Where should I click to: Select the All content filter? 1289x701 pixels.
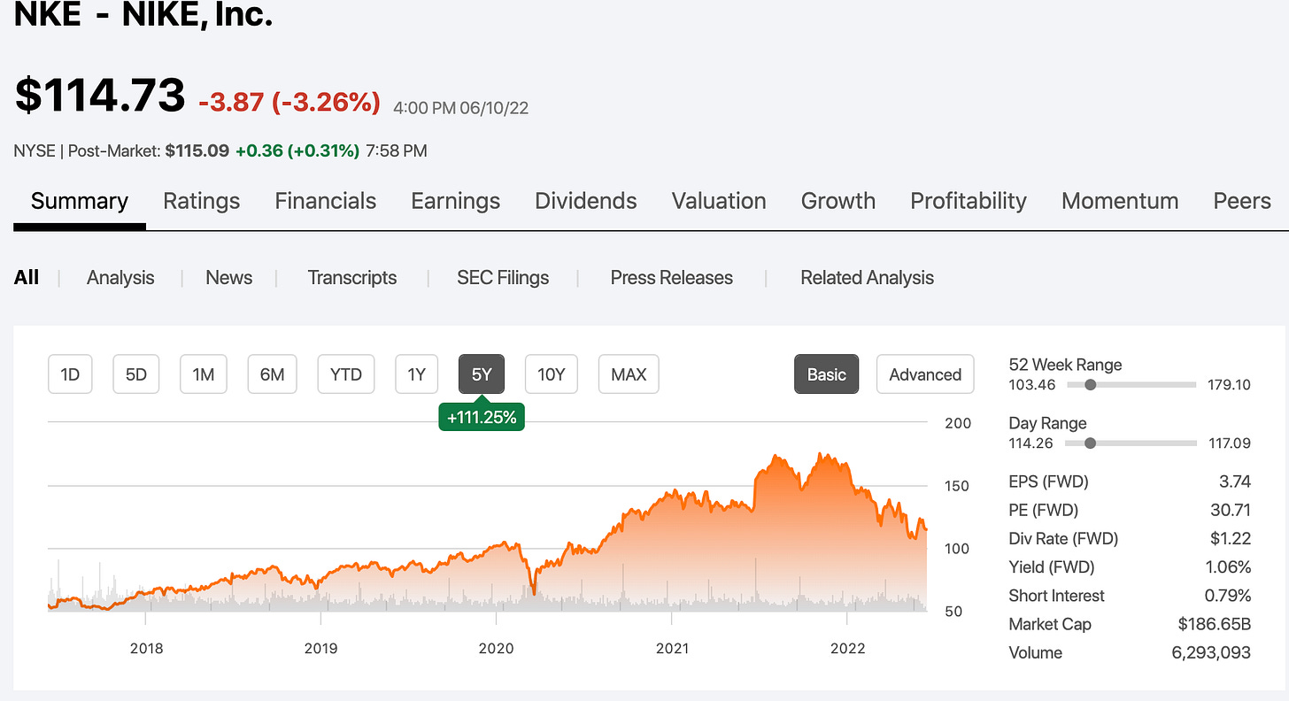(x=27, y=278)
